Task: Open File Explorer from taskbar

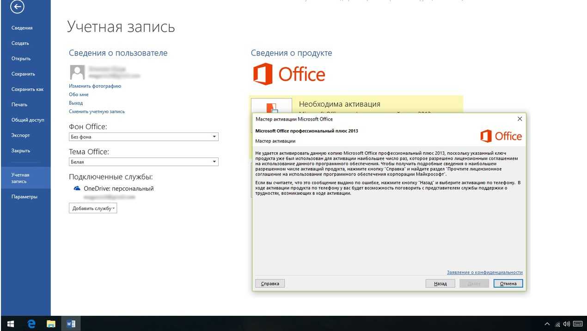Action: tap(51, 324)
